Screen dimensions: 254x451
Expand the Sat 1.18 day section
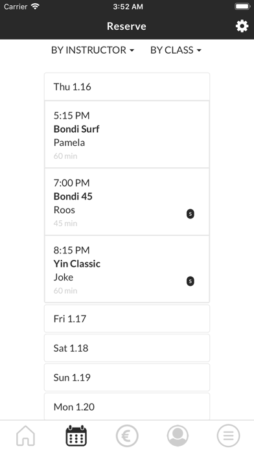coord(127,348)
